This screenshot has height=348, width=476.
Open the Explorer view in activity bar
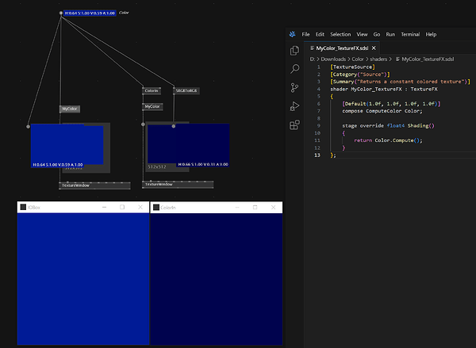(294, 51)
